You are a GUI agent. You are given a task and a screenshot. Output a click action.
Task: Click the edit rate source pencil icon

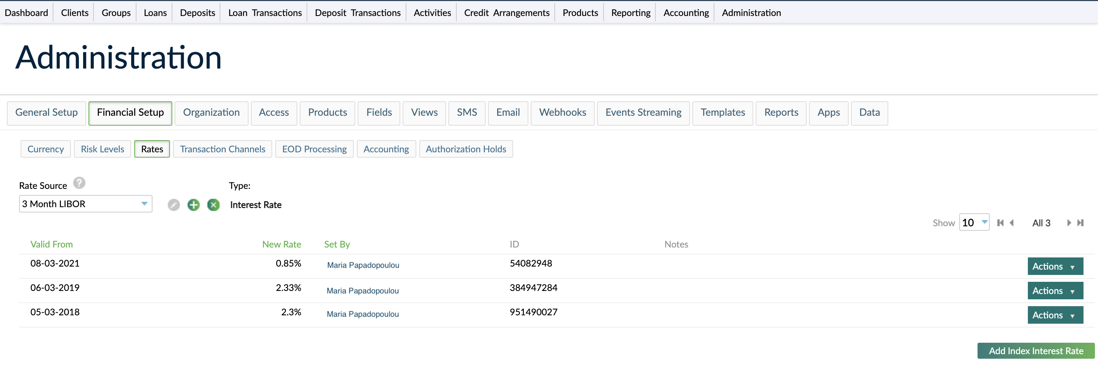click(x=173, y=205)
